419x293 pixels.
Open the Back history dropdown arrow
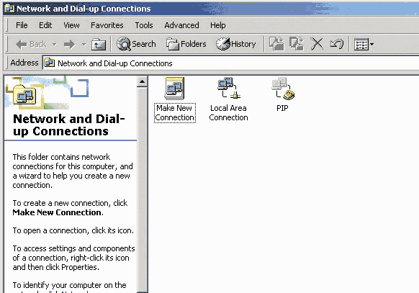coord(54,44)
